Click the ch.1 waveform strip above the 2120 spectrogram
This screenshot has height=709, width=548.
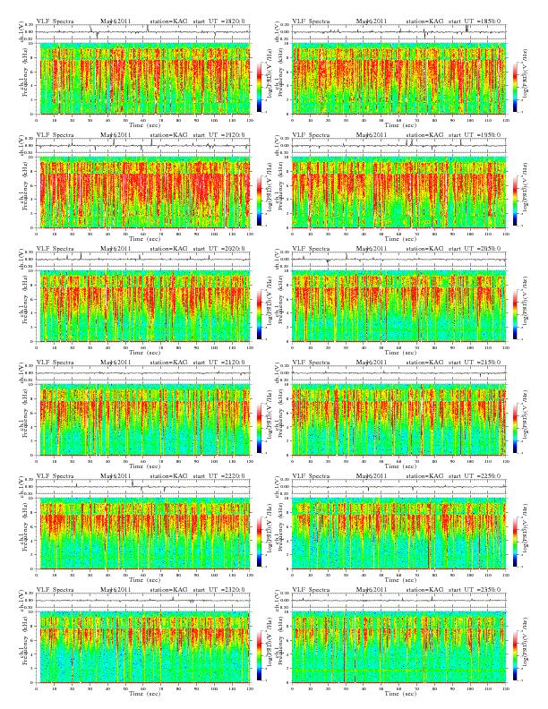(x=143, y=373)
